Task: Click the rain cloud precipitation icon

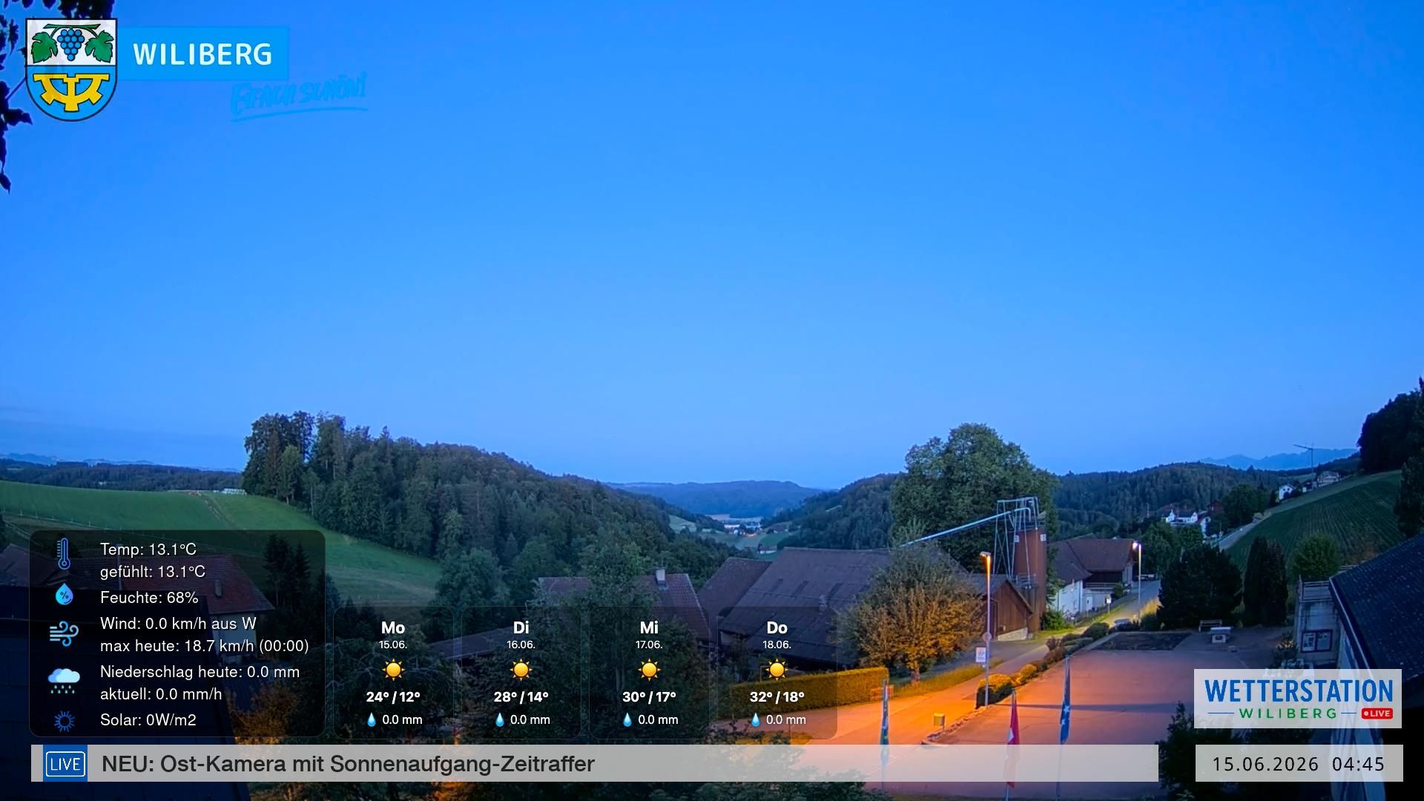Action: click(x=64, y=680)
